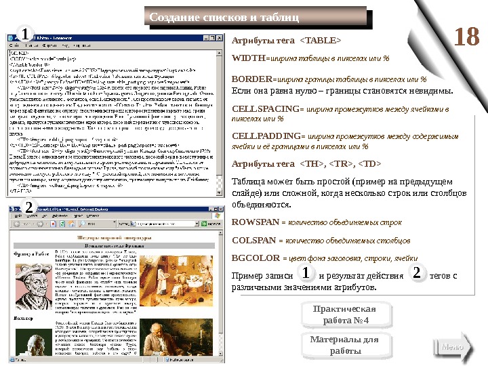Click the Internet Explorer scrollbar down arrow

(x=221, y=354)
